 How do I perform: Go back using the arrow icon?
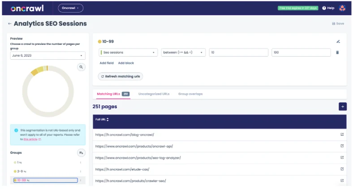click(9, 23)
